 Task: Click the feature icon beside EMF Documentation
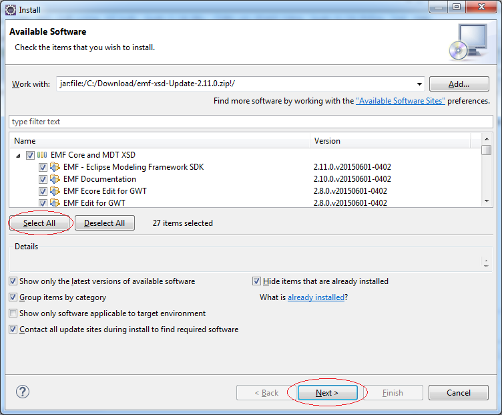55,179
